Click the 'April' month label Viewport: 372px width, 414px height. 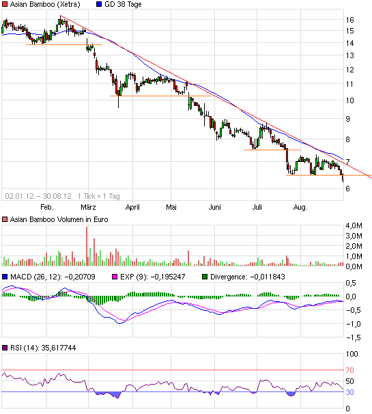(132, 207)
